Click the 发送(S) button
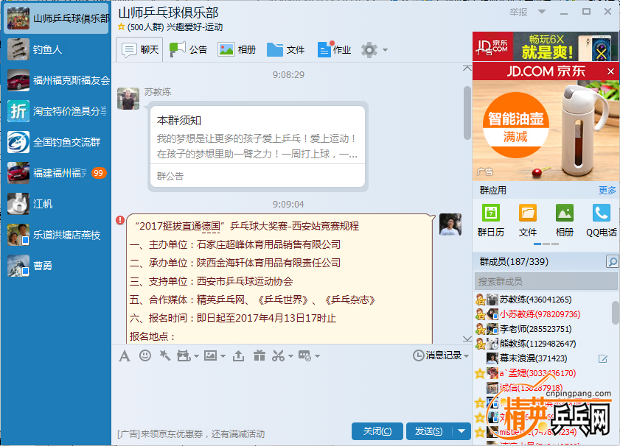 pyautogui.click(x=429, y=431)
